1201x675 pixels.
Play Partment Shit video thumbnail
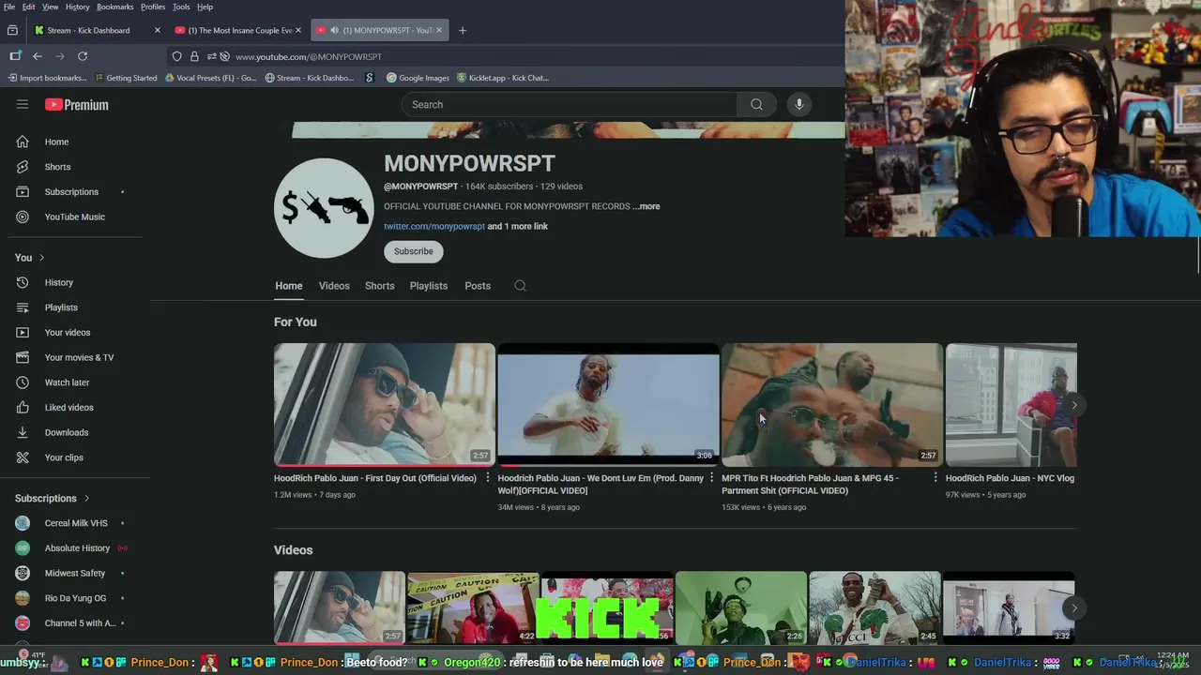pos(832,405)
